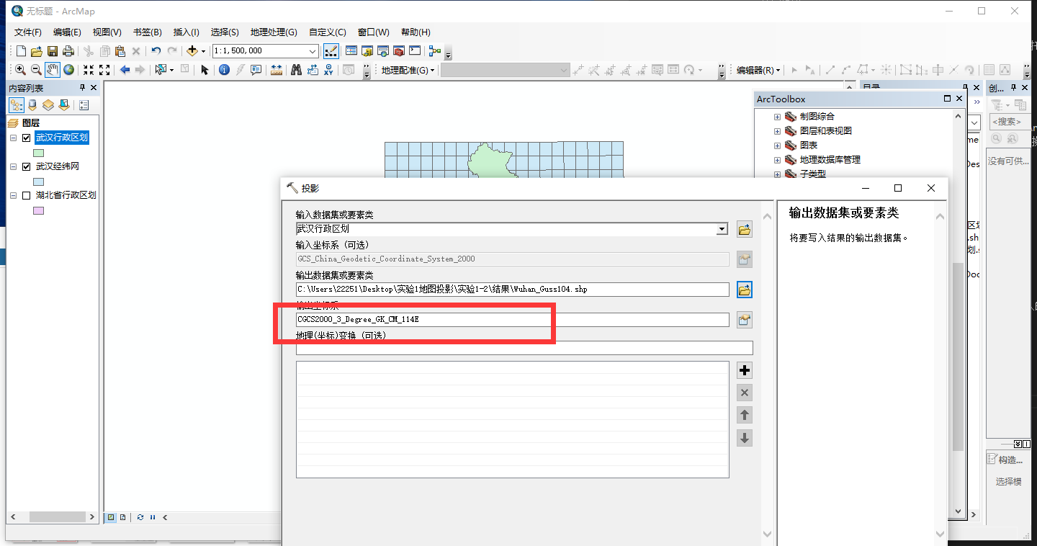
Task: Open the input dataset dropdown list
Action: [722, 229]
